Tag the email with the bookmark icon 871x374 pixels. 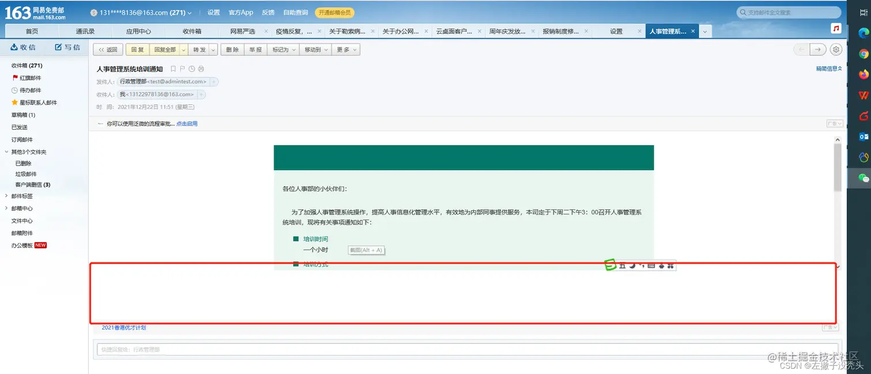click(x=173, y=69)
